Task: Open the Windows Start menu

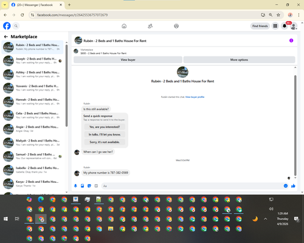Action: pyautogui.click(x=6, y=219)
